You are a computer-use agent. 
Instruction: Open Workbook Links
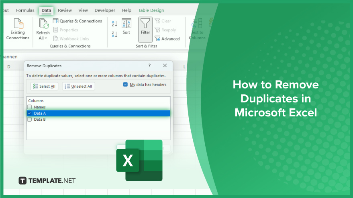coord(71,38)
